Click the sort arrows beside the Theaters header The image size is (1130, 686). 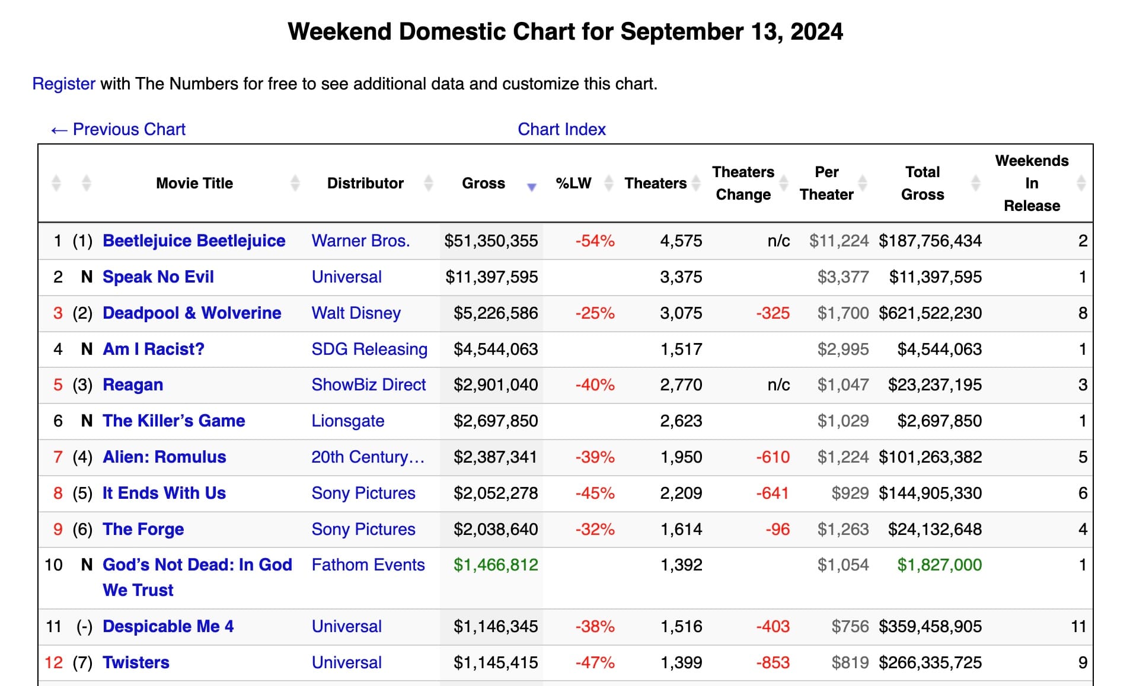click(x=695, y=183)
